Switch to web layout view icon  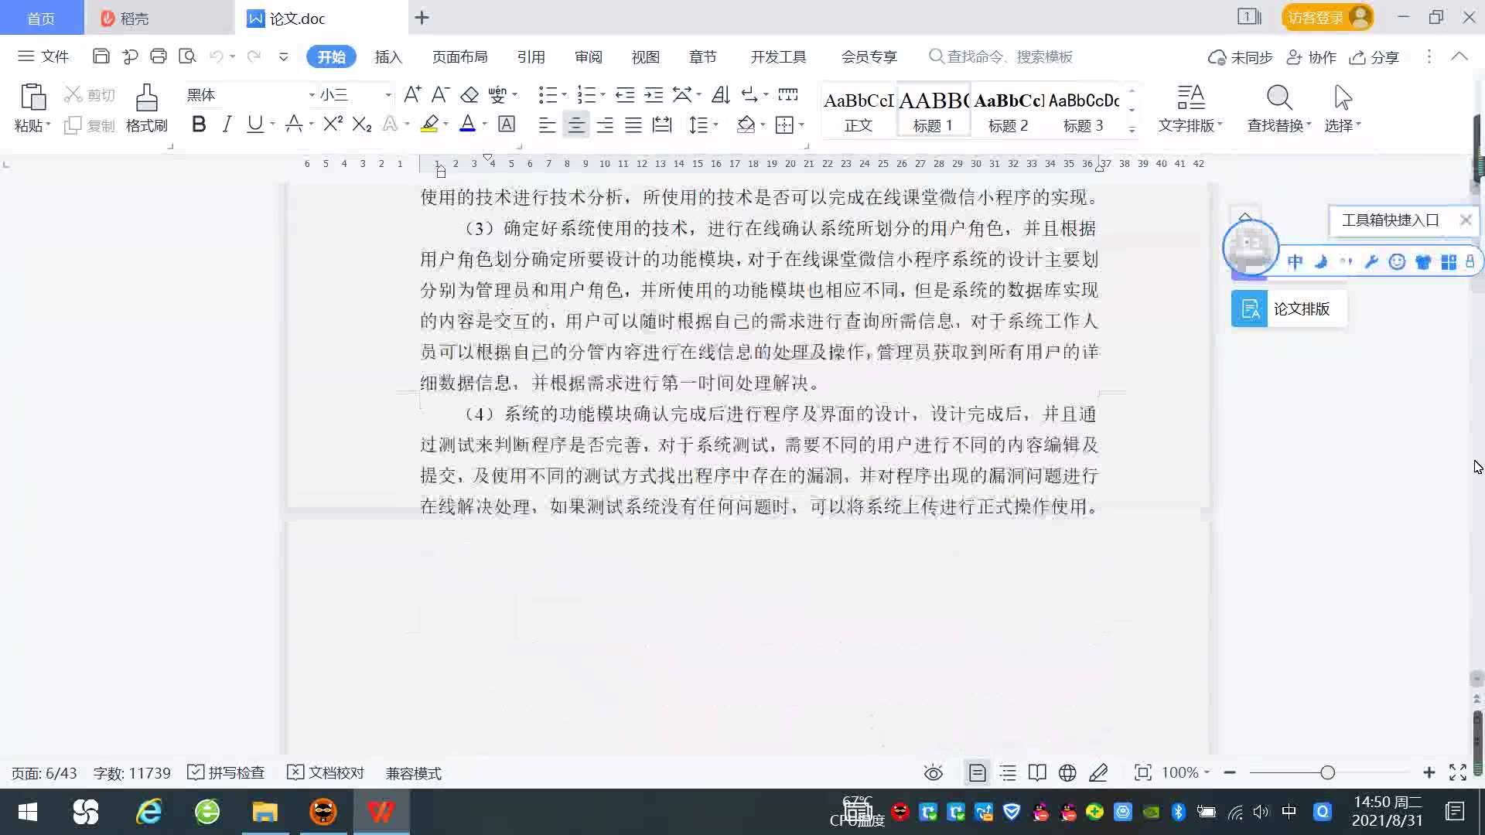[1067, 772]
